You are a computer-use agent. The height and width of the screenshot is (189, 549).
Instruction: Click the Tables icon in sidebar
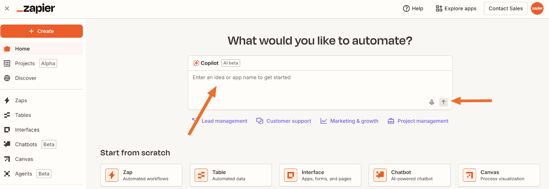(7, 115)
